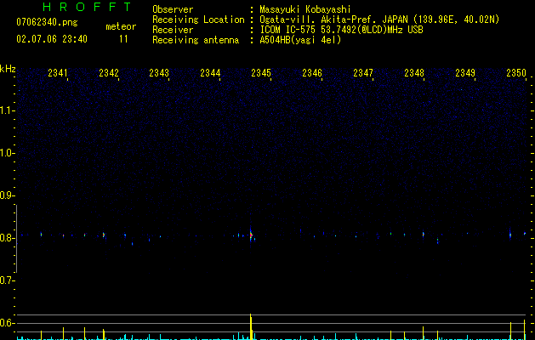Image resolution: width=535 pixels, height=340 pixels.
Task: Click the 0.6 kHz axis label
Action: pyautogui.click(x=6, y=323)
